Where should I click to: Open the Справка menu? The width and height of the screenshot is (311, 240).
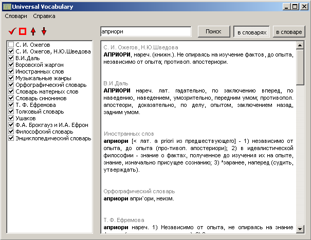(x=44, y=16)
